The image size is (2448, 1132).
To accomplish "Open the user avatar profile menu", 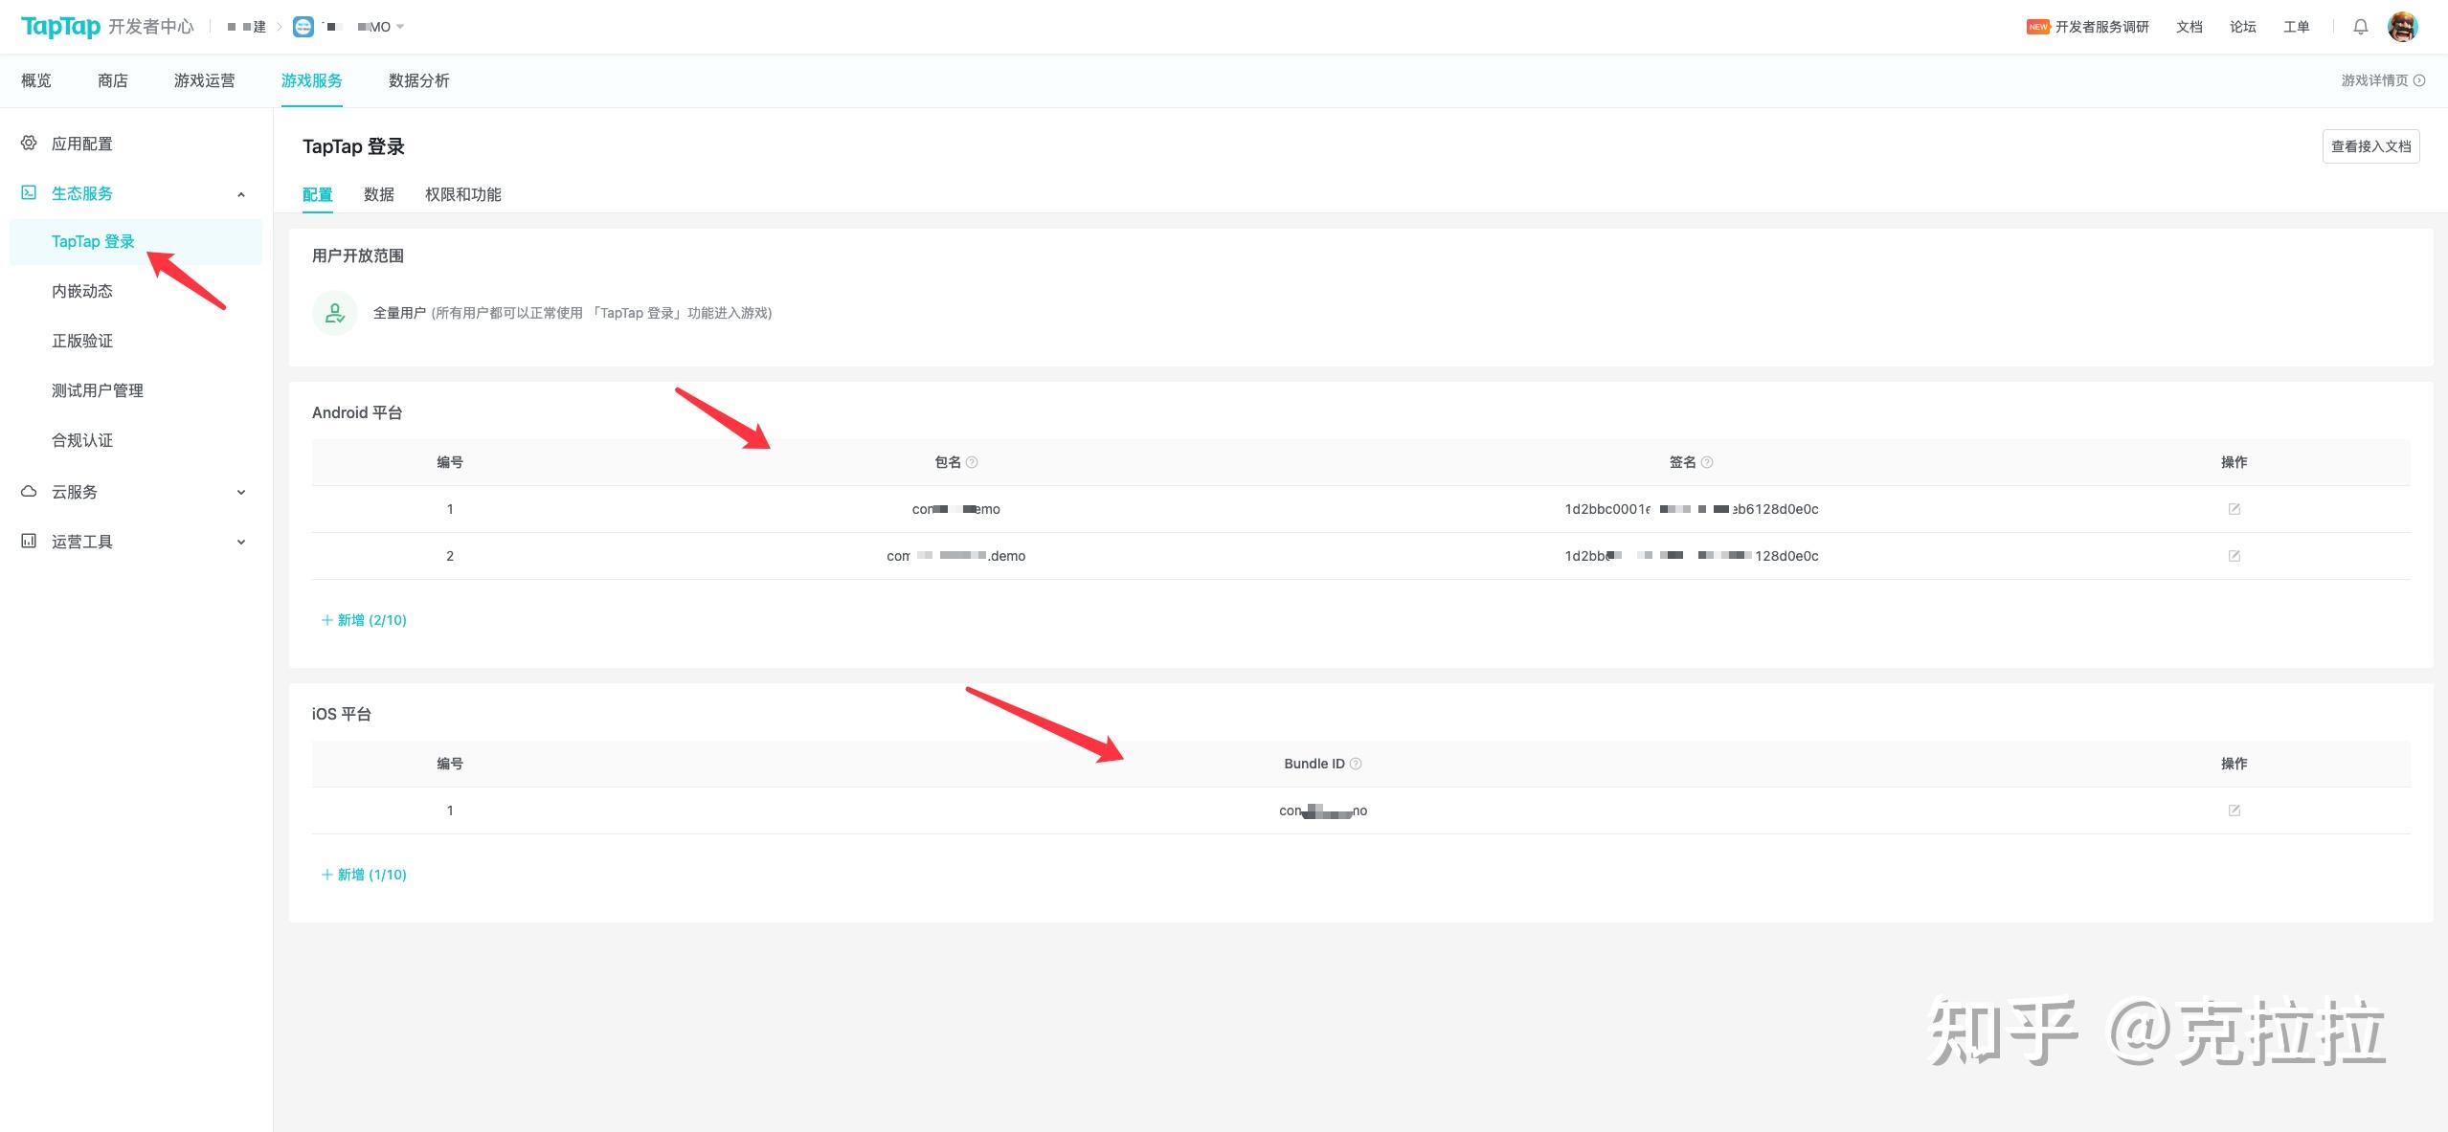I will [2402, 27].
